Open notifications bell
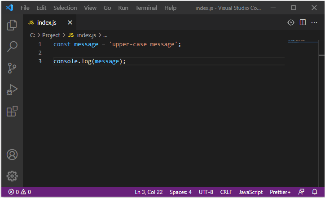The width and height of the screenshot is (325, 198). (x=314, y=192)
